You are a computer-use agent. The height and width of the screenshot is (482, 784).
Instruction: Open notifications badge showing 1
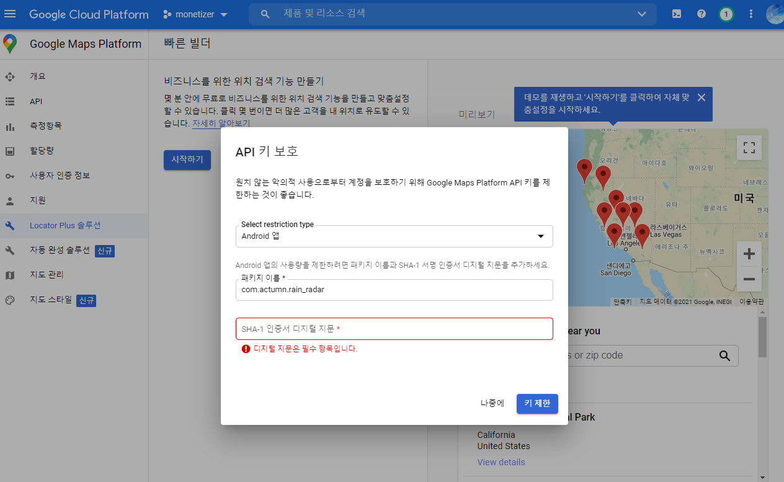[x=726, y=14]
